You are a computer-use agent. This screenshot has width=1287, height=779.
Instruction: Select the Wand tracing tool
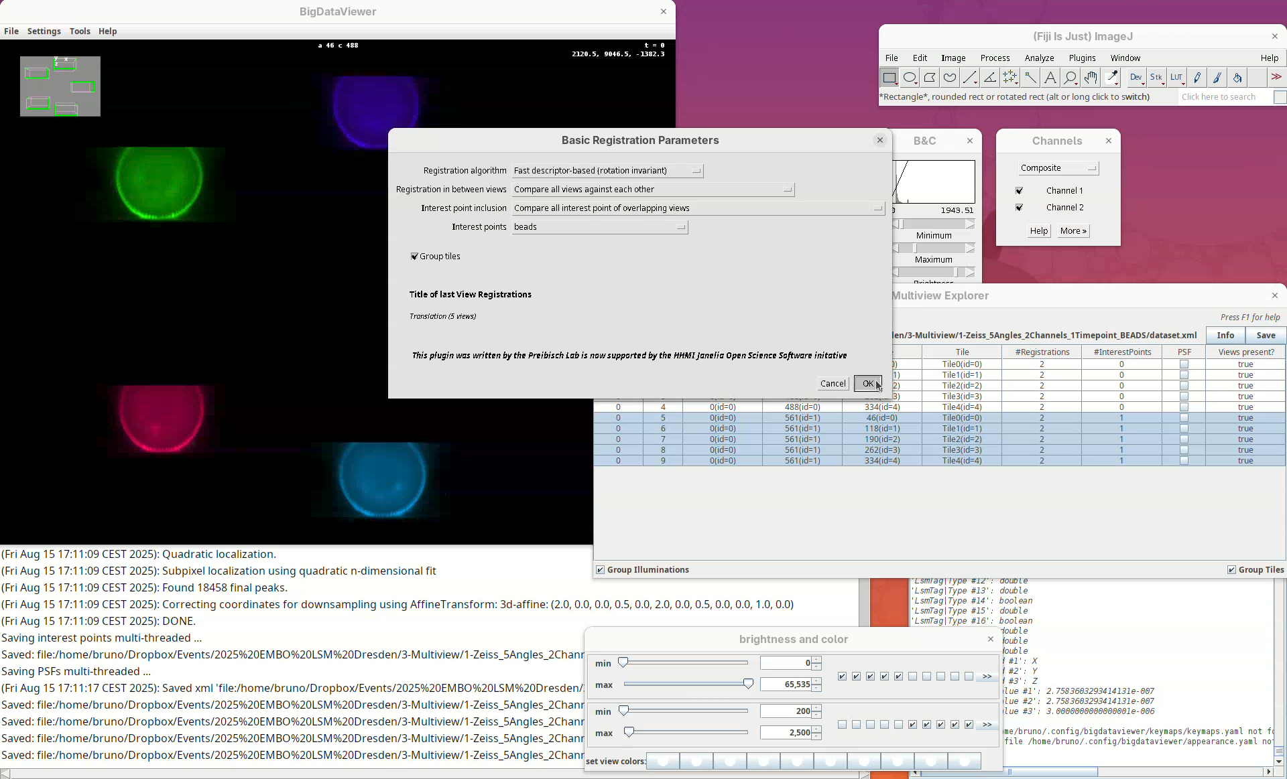tap(1030, 78)
